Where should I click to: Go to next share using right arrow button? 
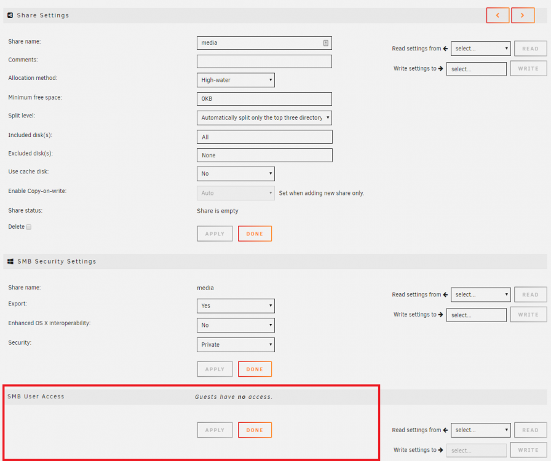coord(523,15)
